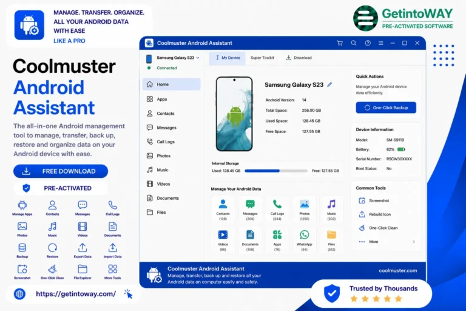Switch to the My Device tab
This screenshot has width=466, height=311.
pyautogui.click(x=228, y=58)
